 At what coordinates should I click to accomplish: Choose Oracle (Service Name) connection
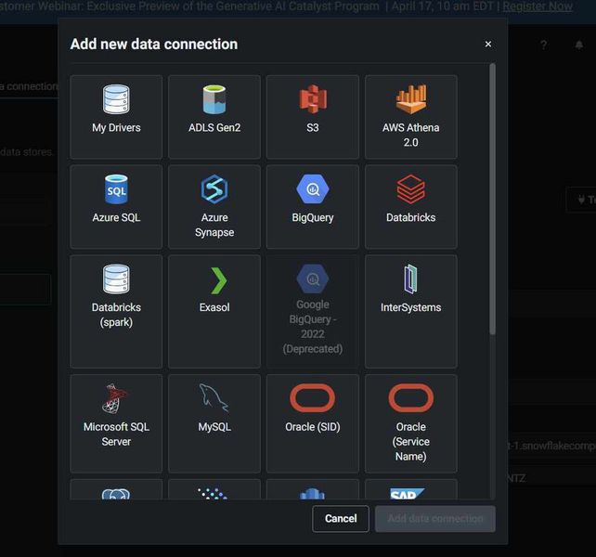(x=411, y=423)
